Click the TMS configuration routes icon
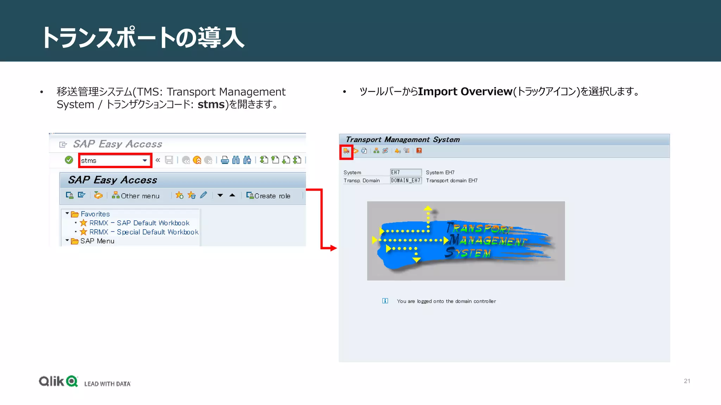The image size is (721, 405). [385, 151]
